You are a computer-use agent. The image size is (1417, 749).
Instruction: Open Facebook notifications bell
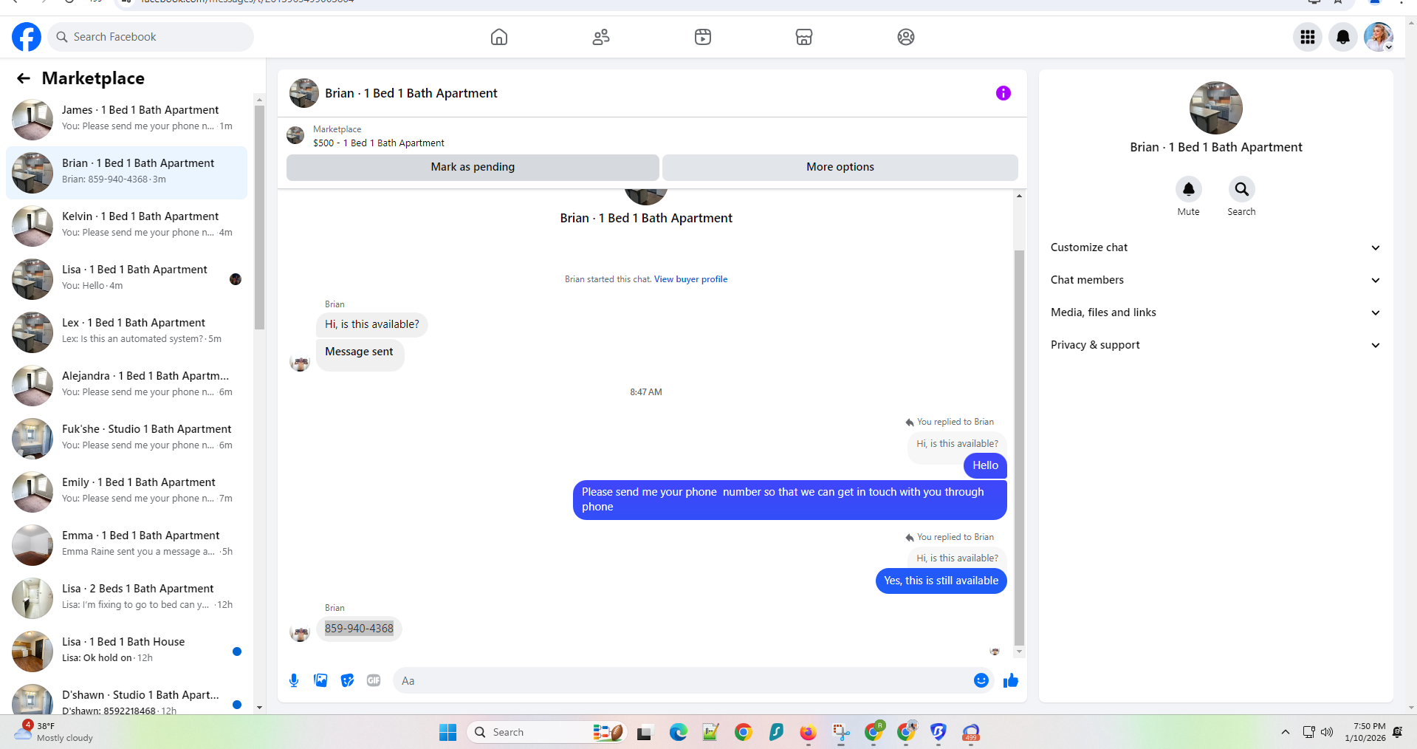(1343, 37)
